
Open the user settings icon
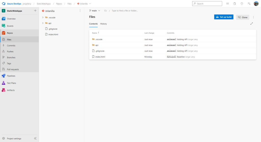(x=249, y=4)
